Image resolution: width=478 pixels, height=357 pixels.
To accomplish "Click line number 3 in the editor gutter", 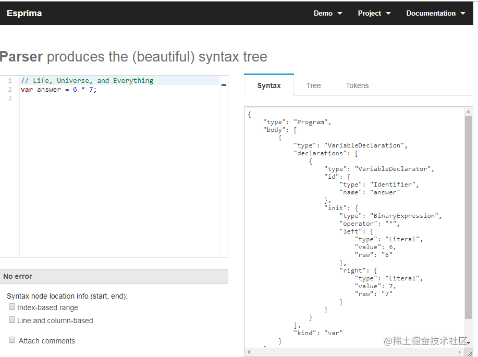I will pyautogui.click(x=10, y=98).
